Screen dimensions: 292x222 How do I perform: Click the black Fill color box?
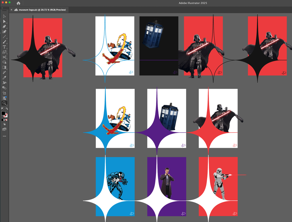click(3, 113)
